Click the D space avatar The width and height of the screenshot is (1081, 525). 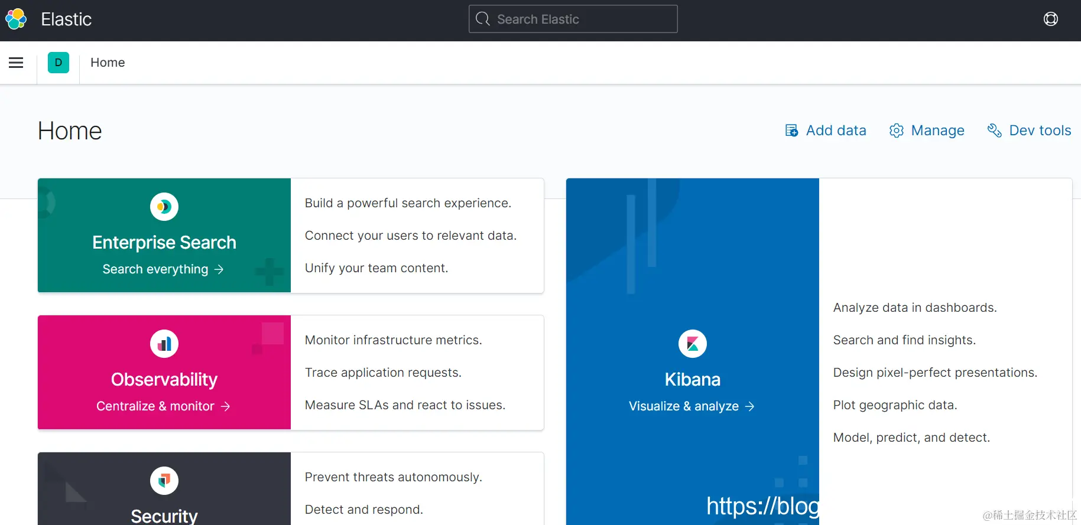[x=59, y=63]
